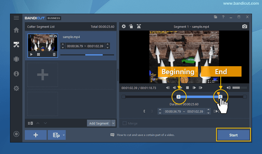Viewport: 262px width, 154px height.
Task: Click the End handle on the timeline
Action: (221, 97)
